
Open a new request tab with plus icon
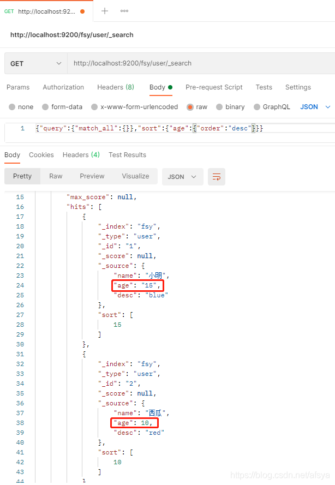point(105,11)
